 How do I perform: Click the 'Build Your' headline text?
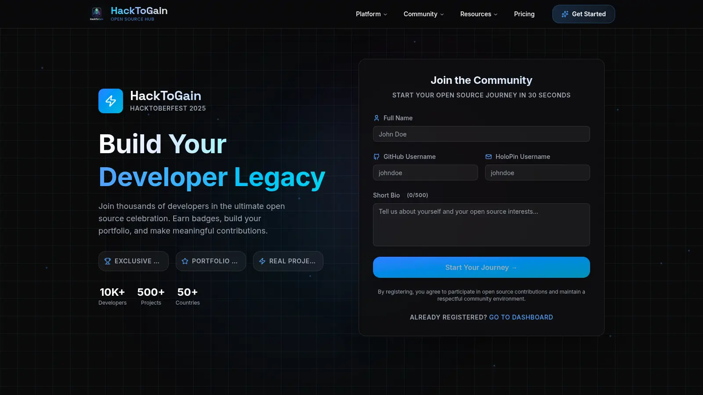pos(163,144)
